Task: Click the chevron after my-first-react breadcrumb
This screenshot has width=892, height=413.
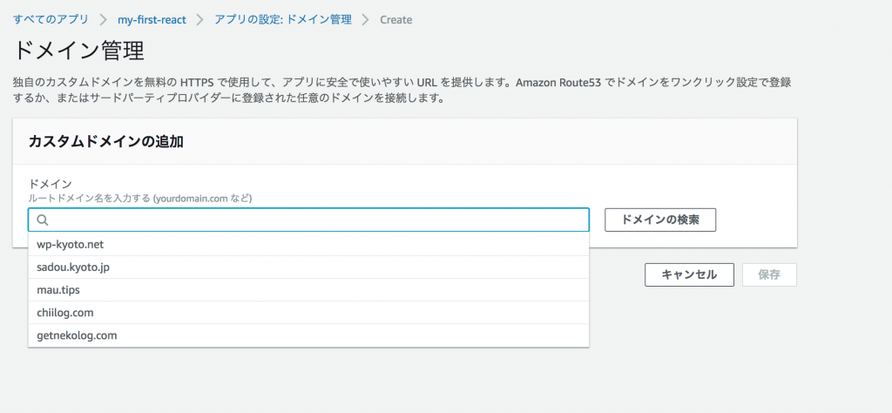Action: (199, 20)
